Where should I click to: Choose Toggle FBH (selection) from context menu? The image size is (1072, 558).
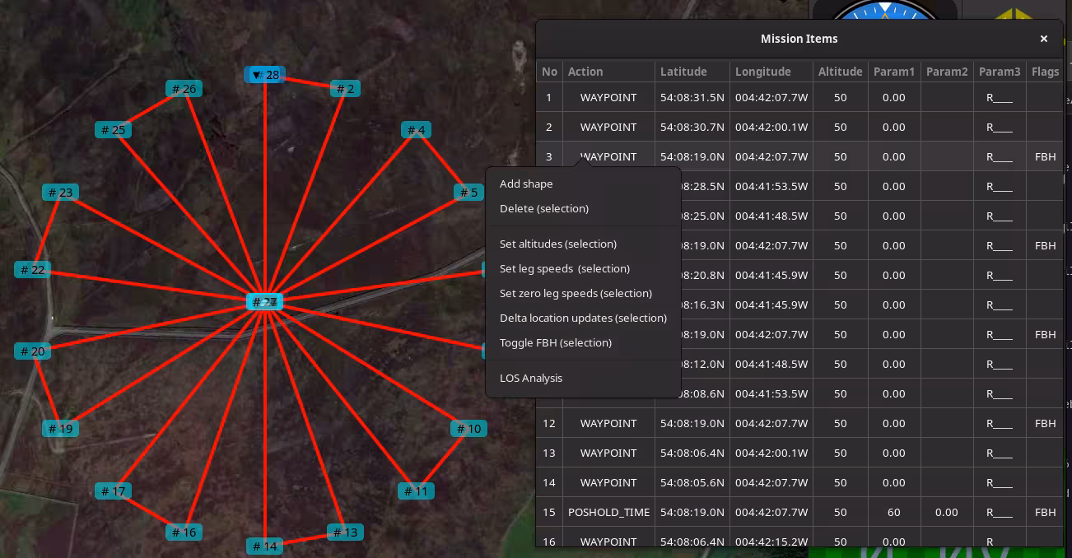[x=555, y=342]
